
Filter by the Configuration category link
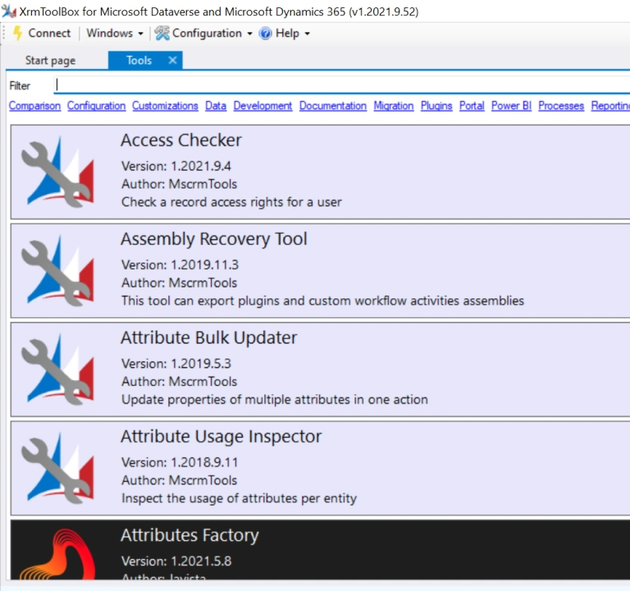[97, 106]
